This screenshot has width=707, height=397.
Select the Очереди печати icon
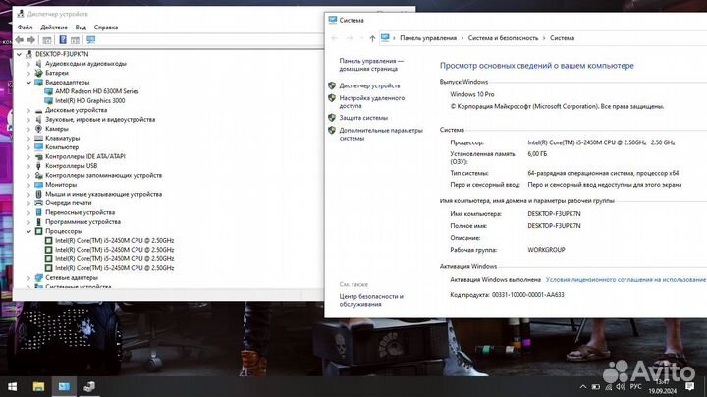coord(38,203)
